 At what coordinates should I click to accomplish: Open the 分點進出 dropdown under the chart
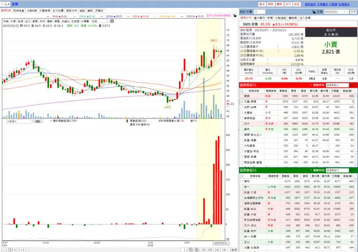[19, 121]
